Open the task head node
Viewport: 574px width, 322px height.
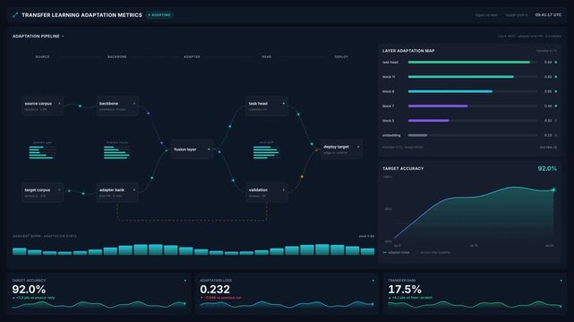[x=267, y=106]
